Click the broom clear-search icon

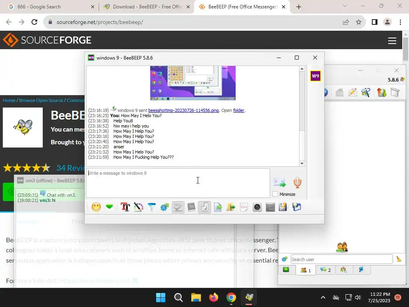tap(399, 259)
